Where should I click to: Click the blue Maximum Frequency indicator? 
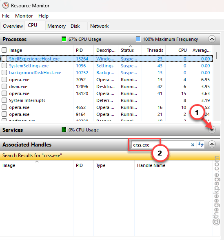(x=138, y=39)
